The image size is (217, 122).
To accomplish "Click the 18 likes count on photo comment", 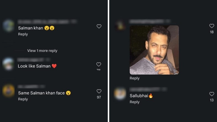I will click(212, 32).
